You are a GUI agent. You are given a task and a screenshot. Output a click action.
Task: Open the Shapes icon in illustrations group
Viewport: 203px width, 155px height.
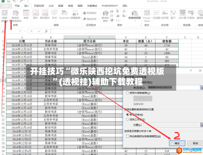[54, 15]
